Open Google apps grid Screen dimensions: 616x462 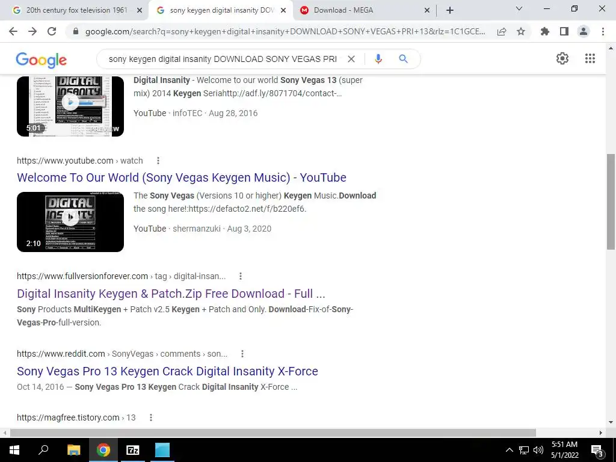point(590,58)
